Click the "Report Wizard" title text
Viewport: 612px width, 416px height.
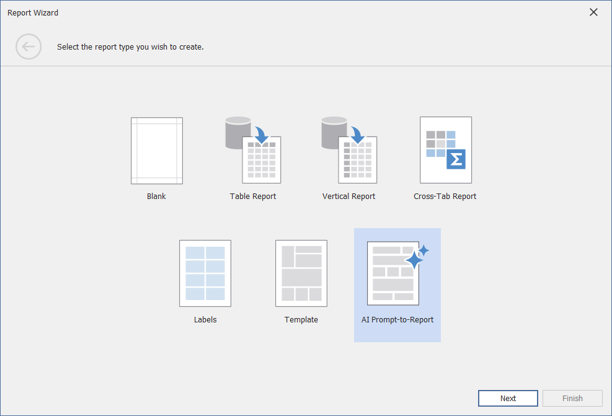[33, 13]
